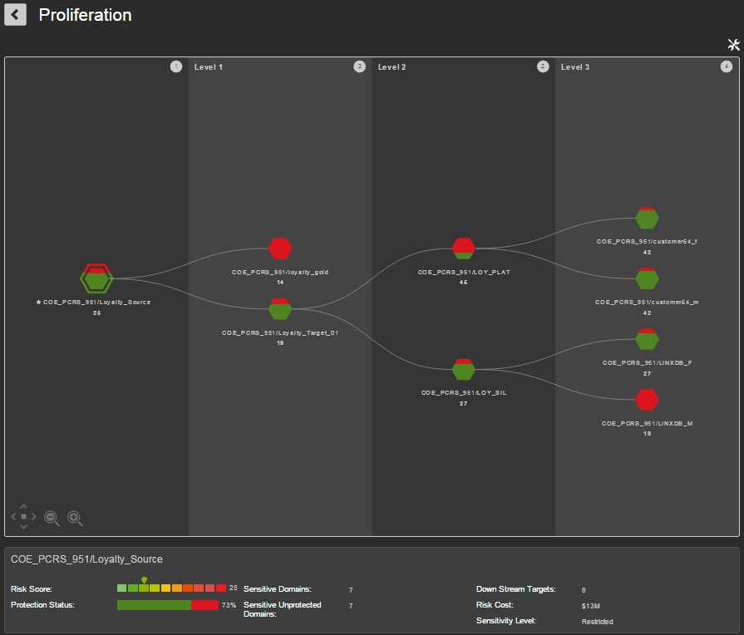This screenshot has width=744, height=635.
Task: Select the customer64_f hexagon node
Action: tap(647, 218)
